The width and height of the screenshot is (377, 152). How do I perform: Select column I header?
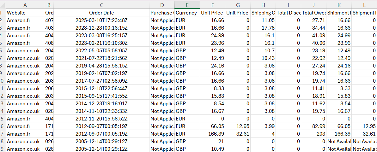[288, 5]
